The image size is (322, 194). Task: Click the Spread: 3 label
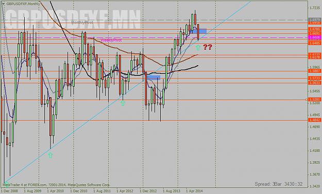point(265,184)
